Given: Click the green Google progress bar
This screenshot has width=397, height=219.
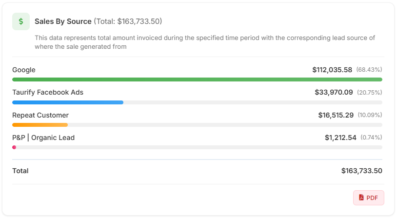Looking at the screenshot, I should (197, 80).
